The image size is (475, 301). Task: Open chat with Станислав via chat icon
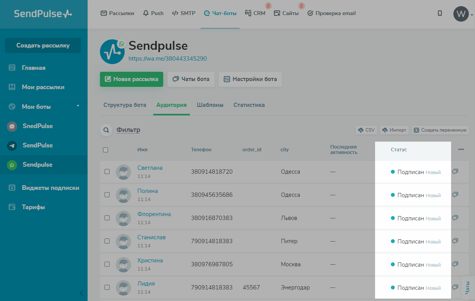coord(455,241)
